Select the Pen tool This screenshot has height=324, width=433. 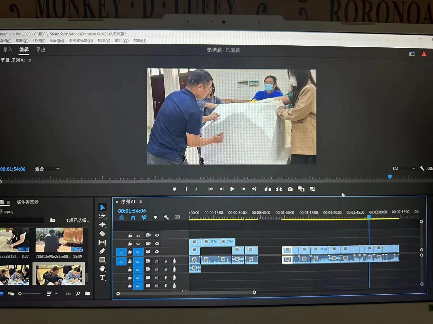pyautogui.click(x=102, y=251)
